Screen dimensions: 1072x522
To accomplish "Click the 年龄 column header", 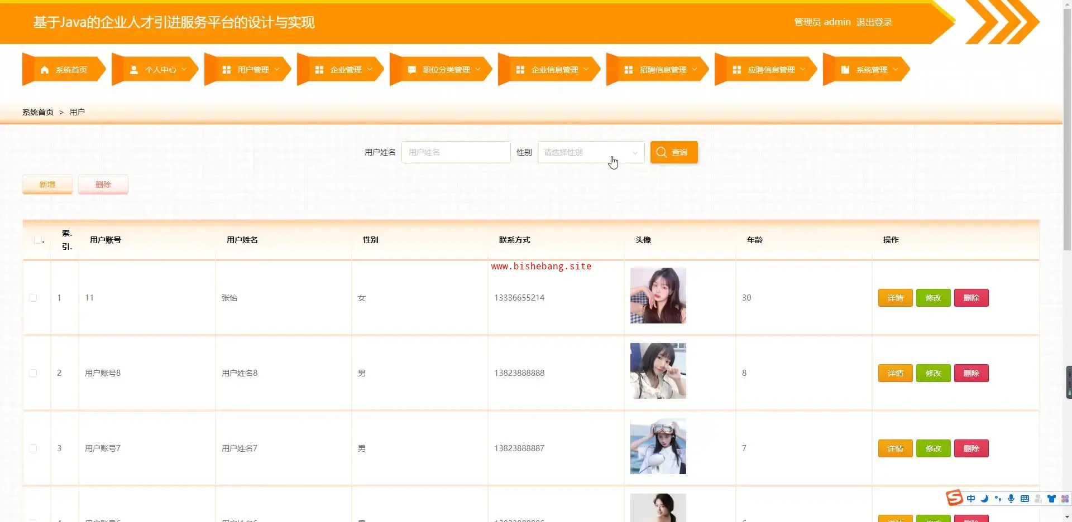I will 755,240.
